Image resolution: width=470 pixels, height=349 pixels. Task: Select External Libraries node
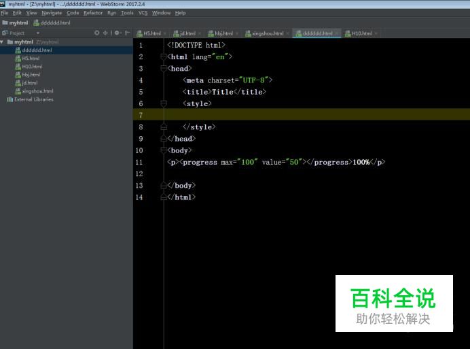click(33, 99)
